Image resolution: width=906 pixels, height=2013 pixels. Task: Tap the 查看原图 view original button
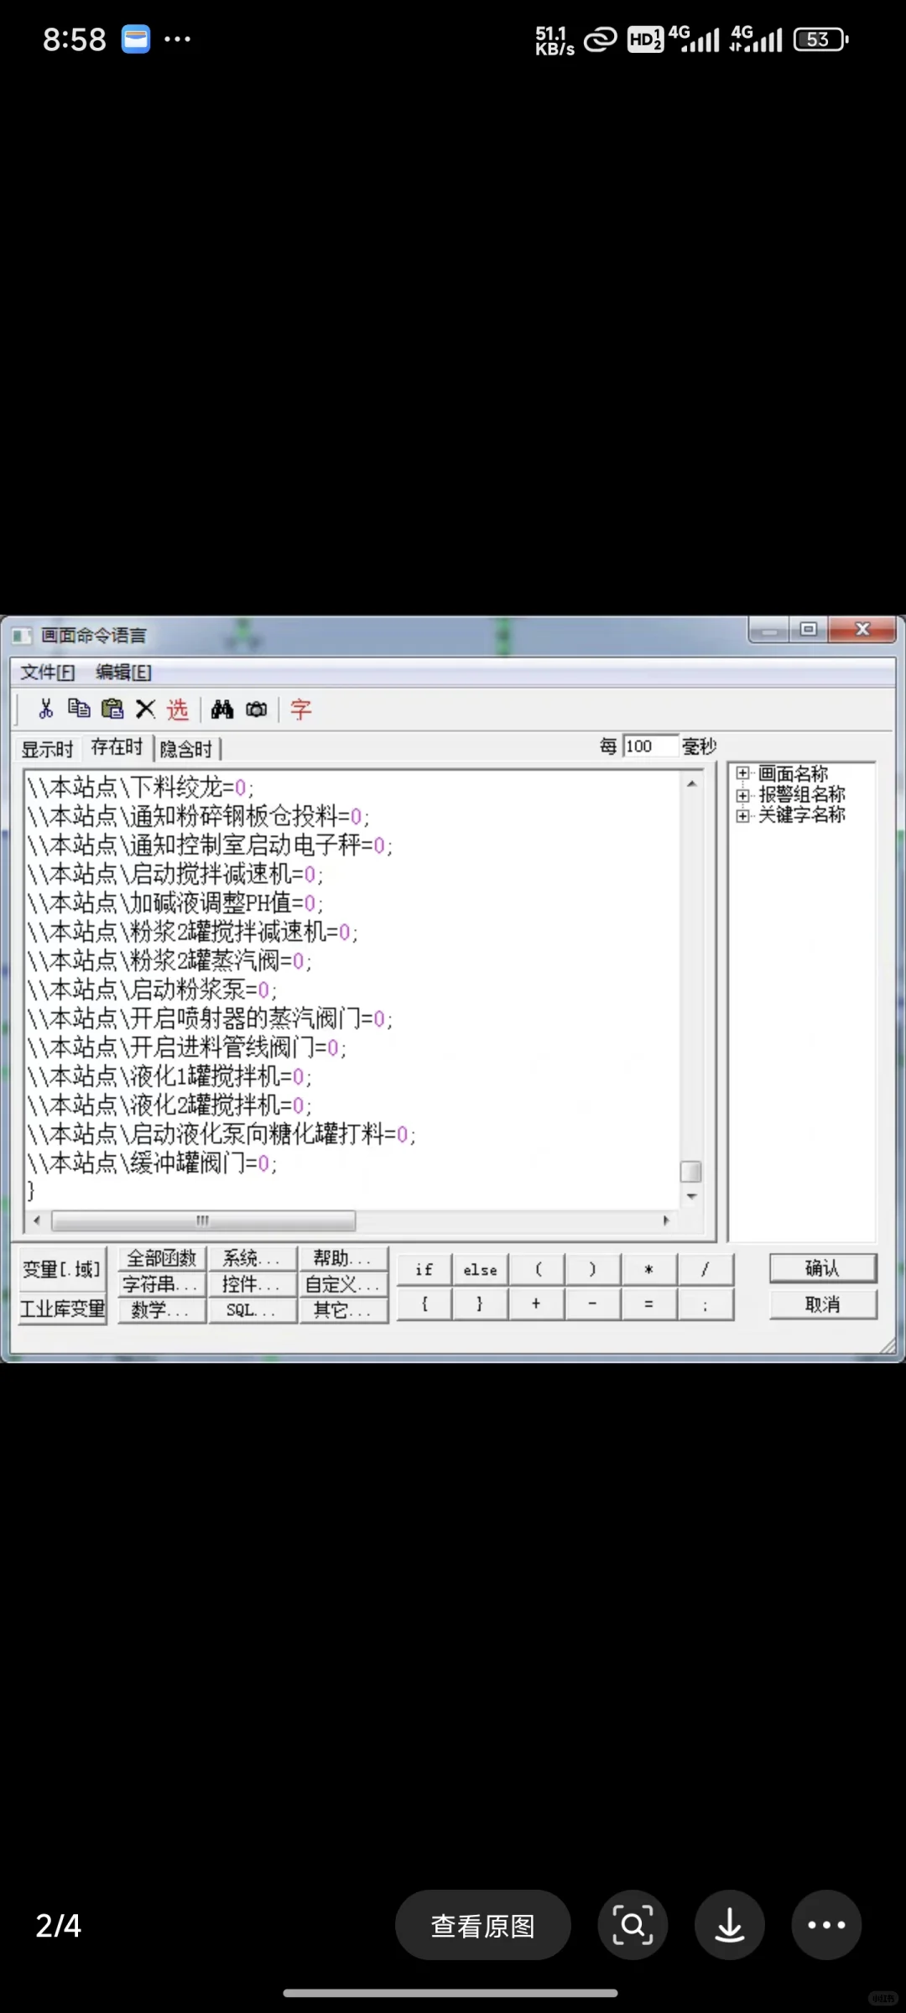click(483, 1925)
